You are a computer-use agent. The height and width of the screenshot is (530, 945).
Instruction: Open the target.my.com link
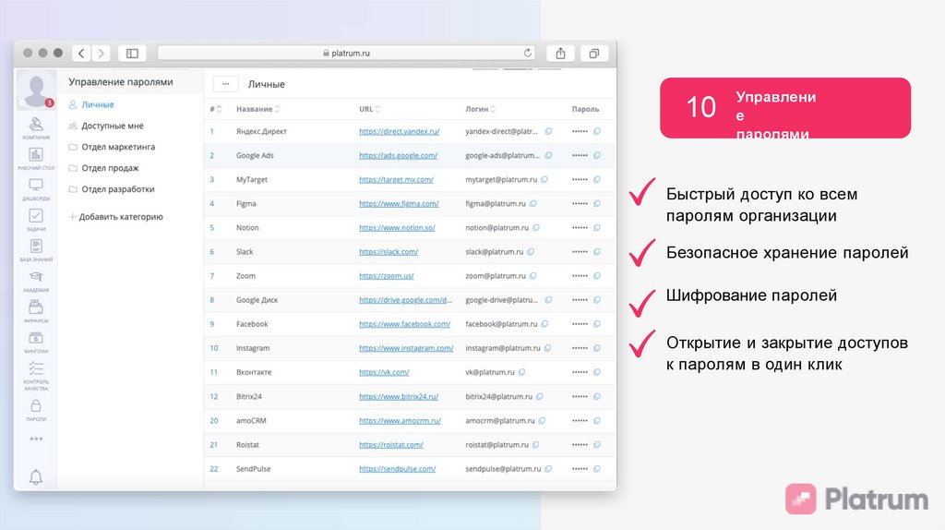point(396,180)
